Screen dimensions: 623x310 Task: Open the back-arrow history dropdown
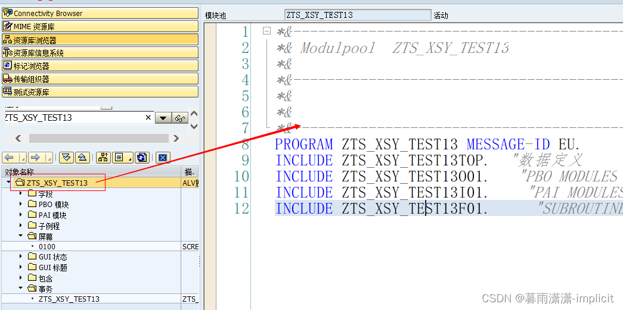point(22,158)
